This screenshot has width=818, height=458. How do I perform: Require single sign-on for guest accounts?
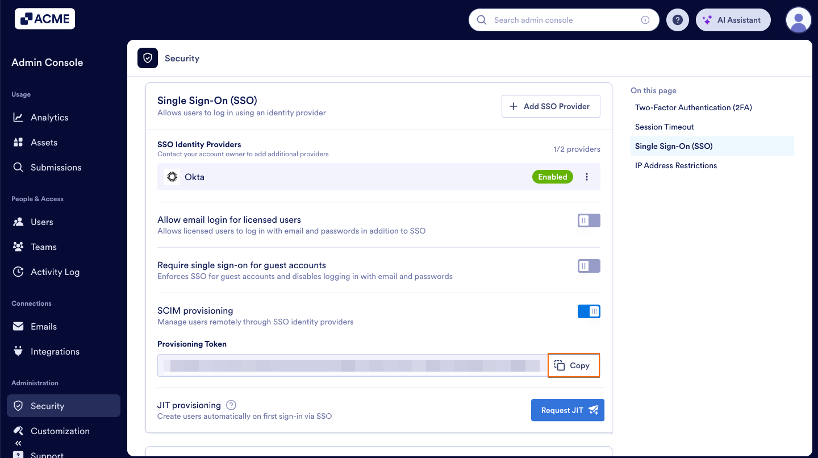click(x=589, y=265)
